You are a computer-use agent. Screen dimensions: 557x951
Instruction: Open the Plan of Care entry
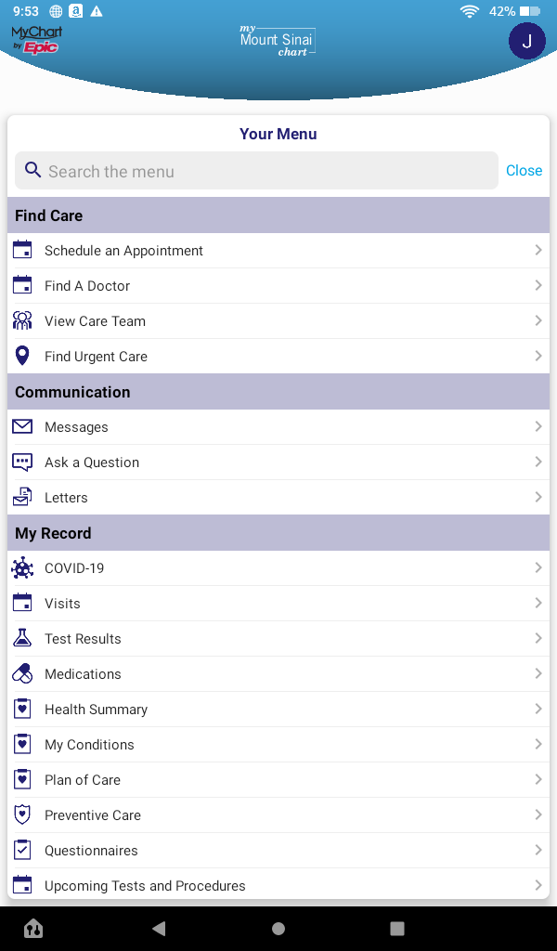tap(83, 780)
